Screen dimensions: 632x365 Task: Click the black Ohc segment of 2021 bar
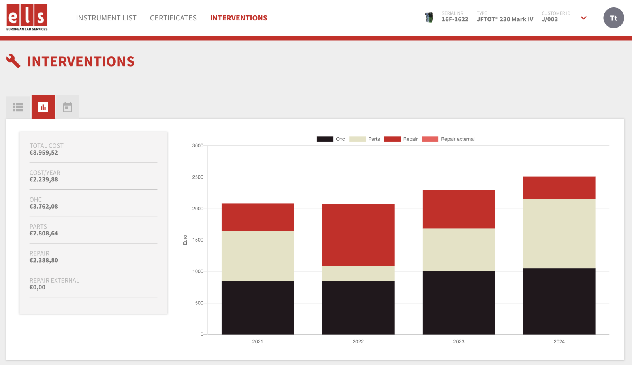[258, 307]
